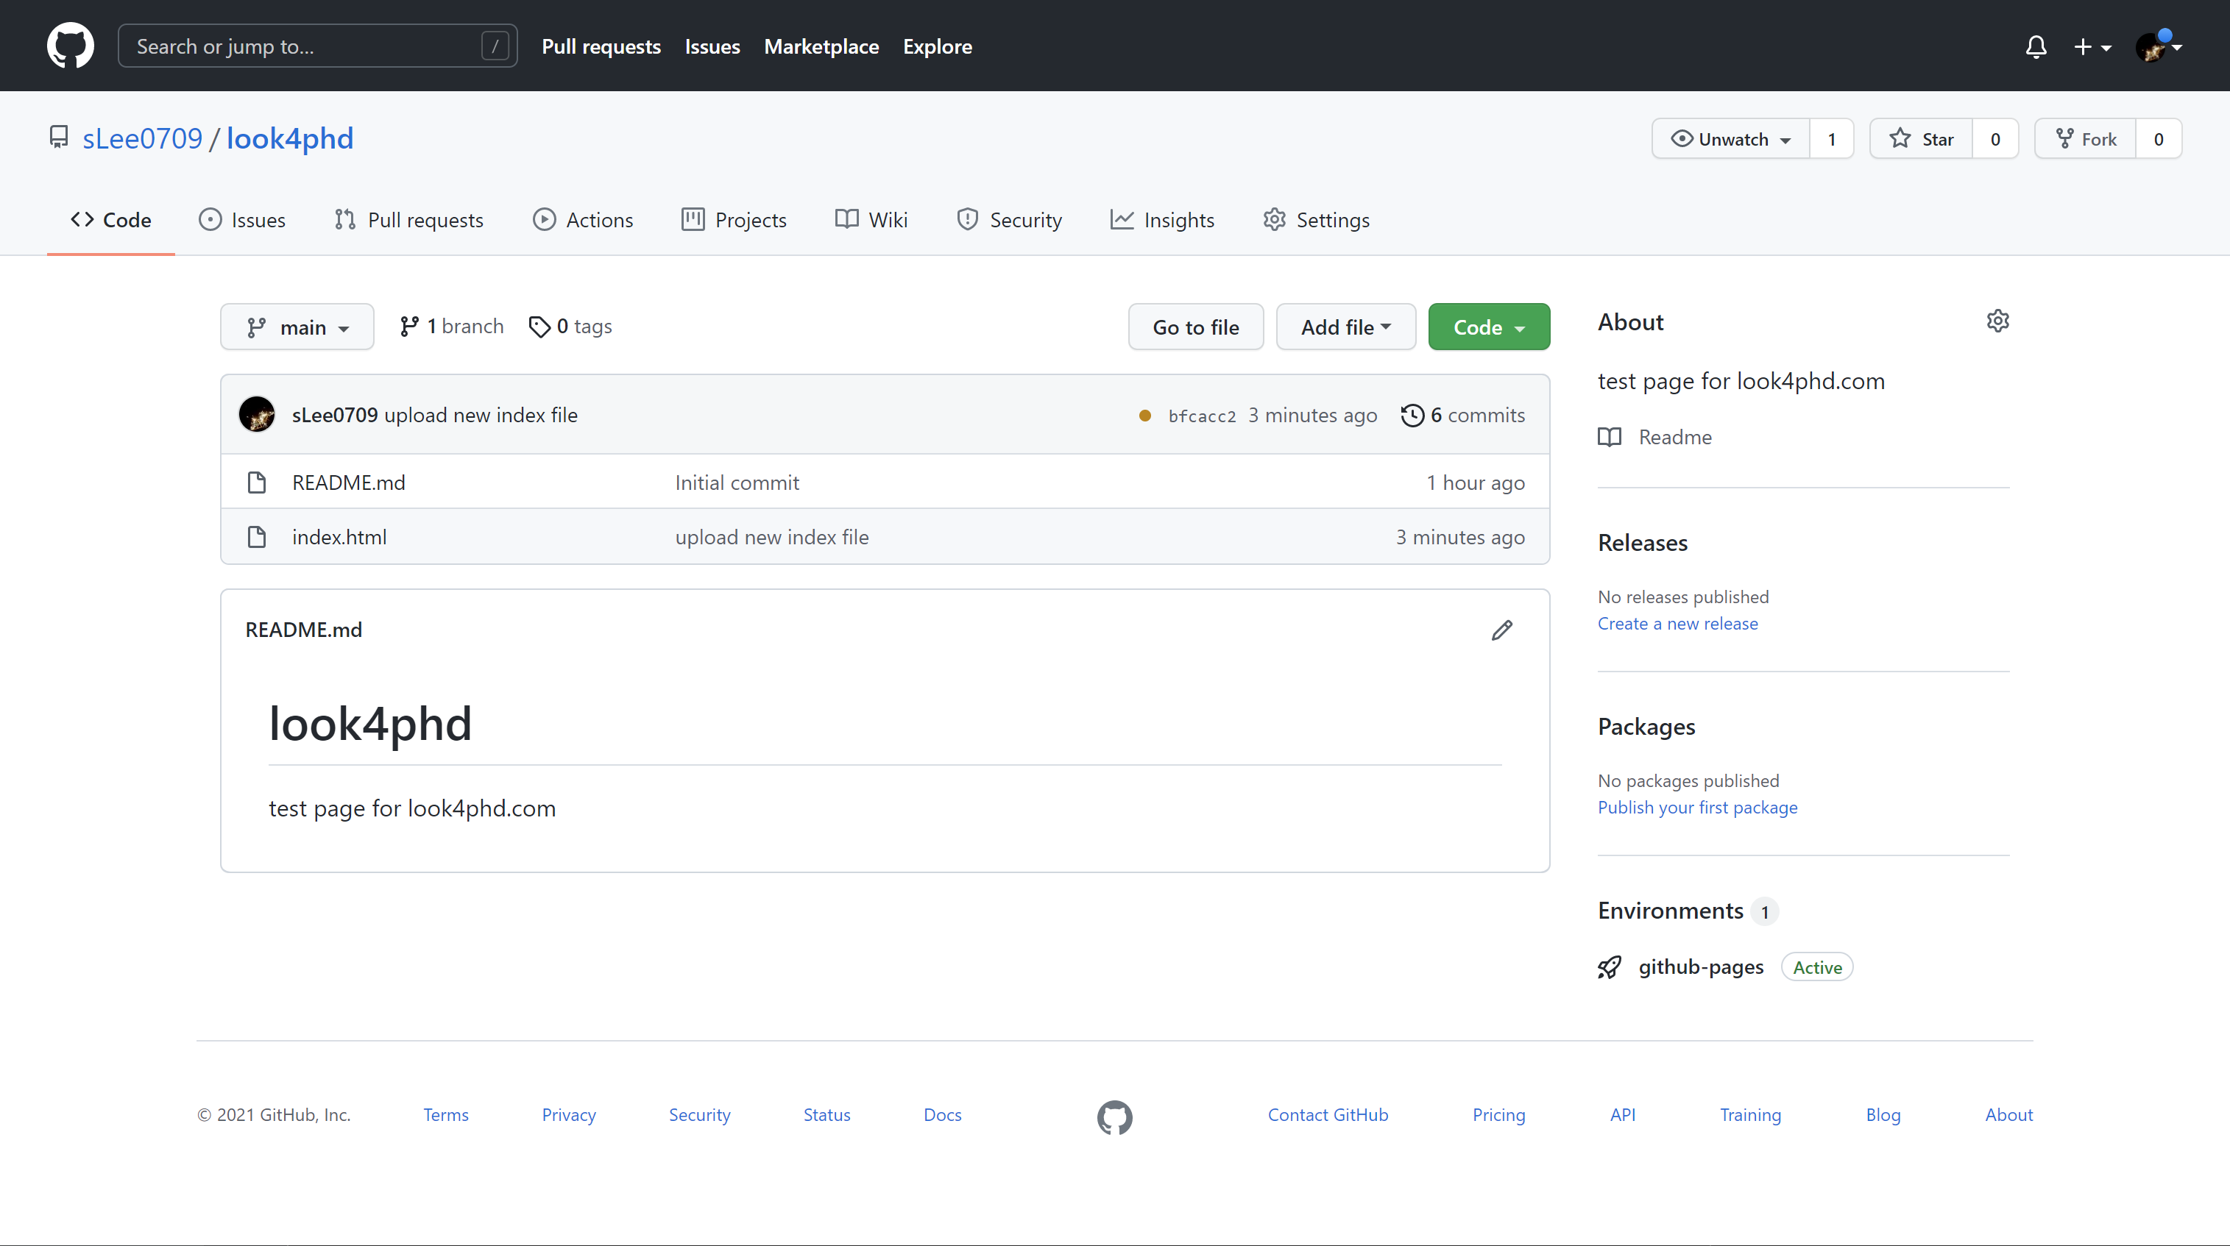Switch to the Wiki tab
The image size is (2230, 1246).
[871, 220]
